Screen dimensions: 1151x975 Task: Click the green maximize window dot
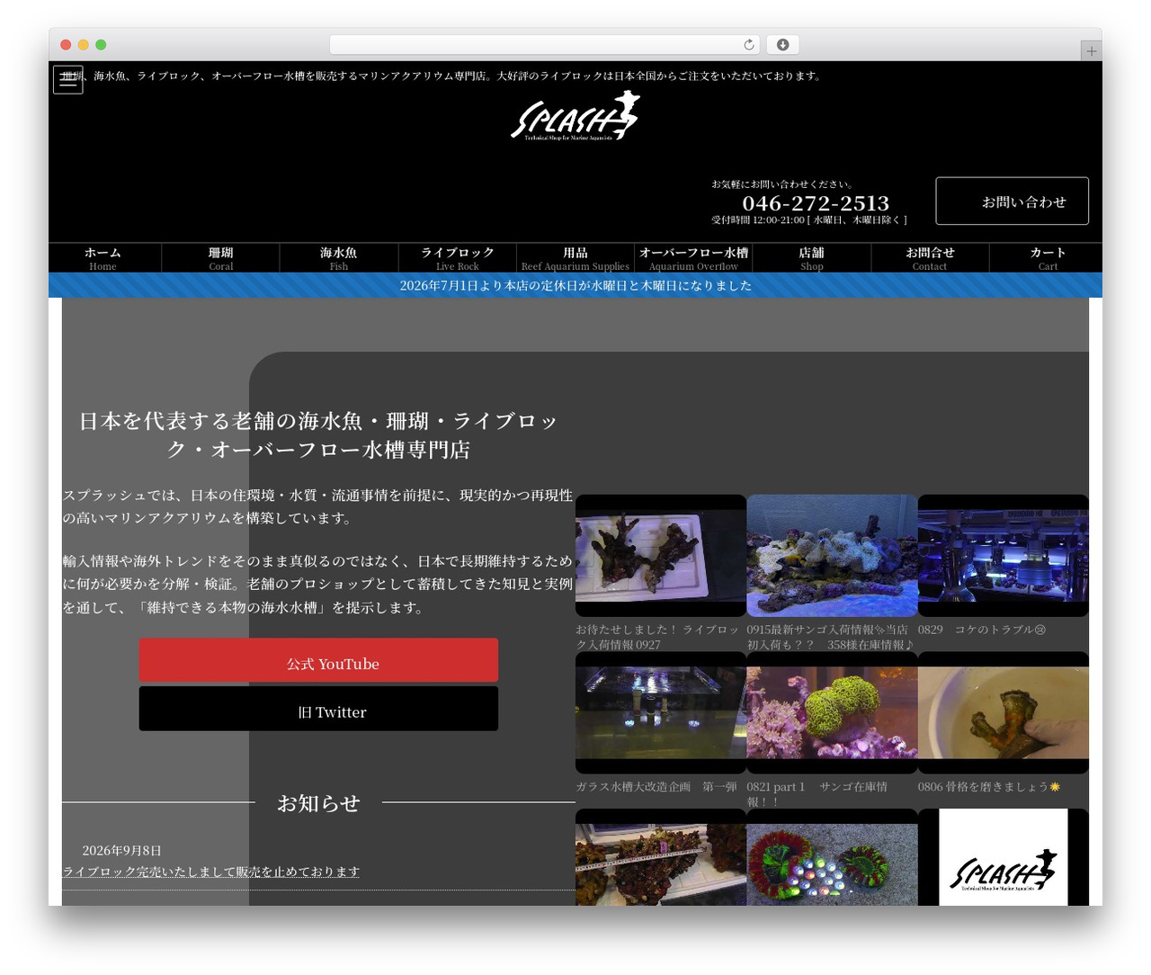click(101, 45)
